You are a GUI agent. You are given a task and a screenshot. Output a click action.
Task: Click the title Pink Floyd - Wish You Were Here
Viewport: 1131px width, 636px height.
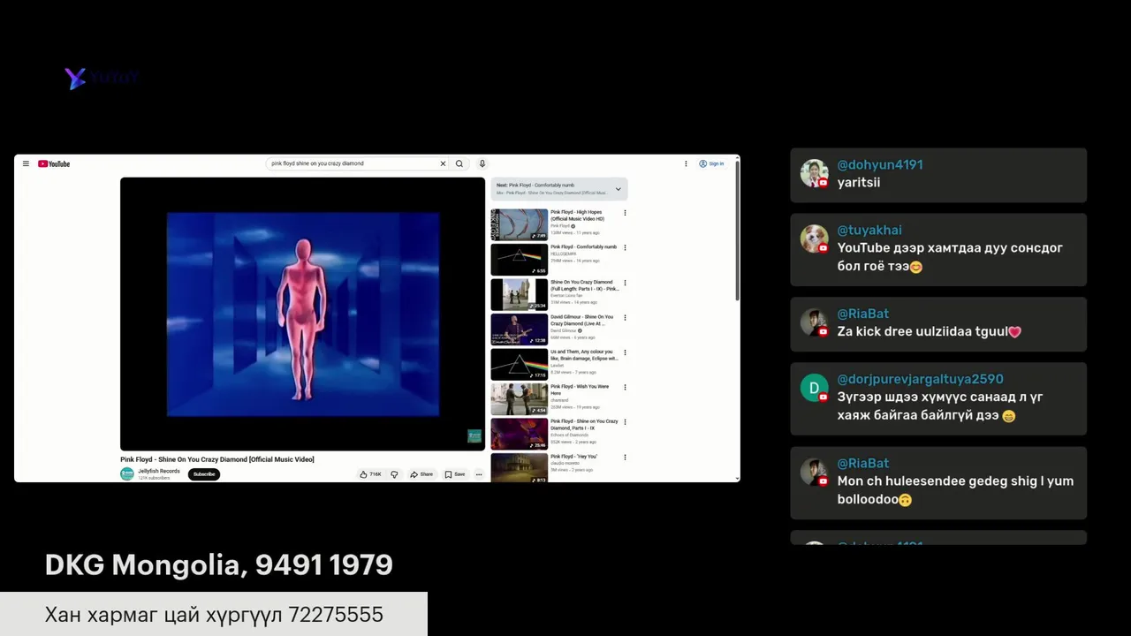(580, 390)
